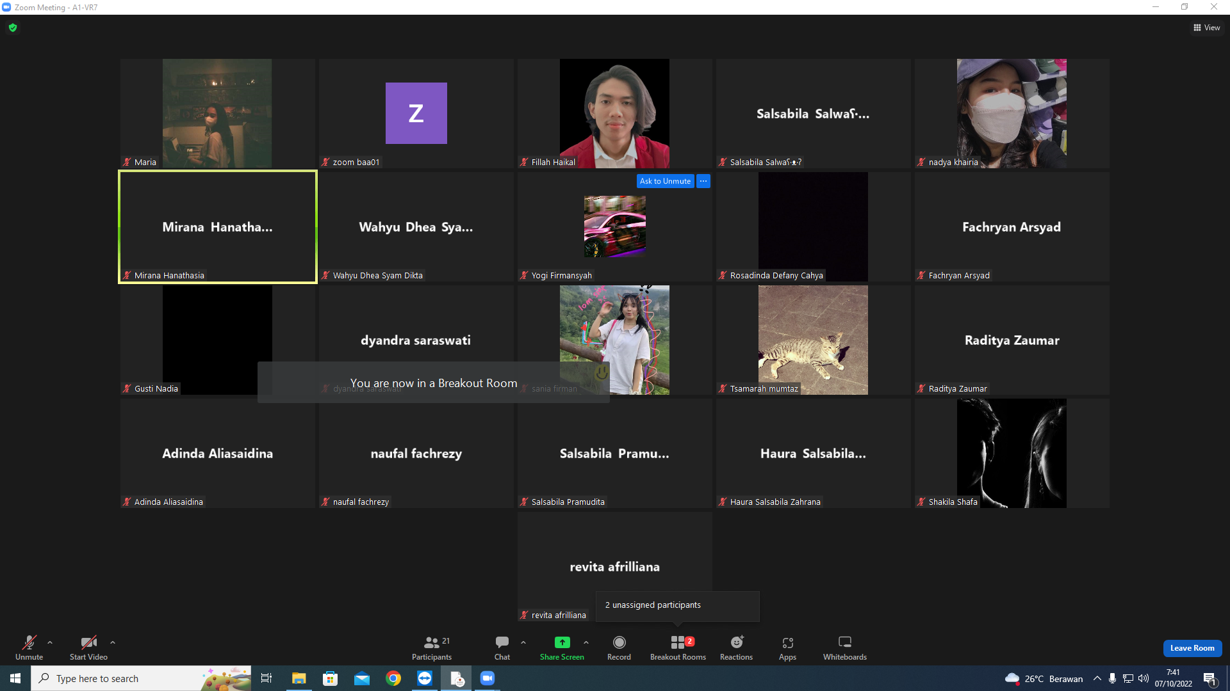The width and height of the screenshot is (1230, 691).
Task: Click the "You are now in a Breakout Room" banner
Action: tap(434, 383)
